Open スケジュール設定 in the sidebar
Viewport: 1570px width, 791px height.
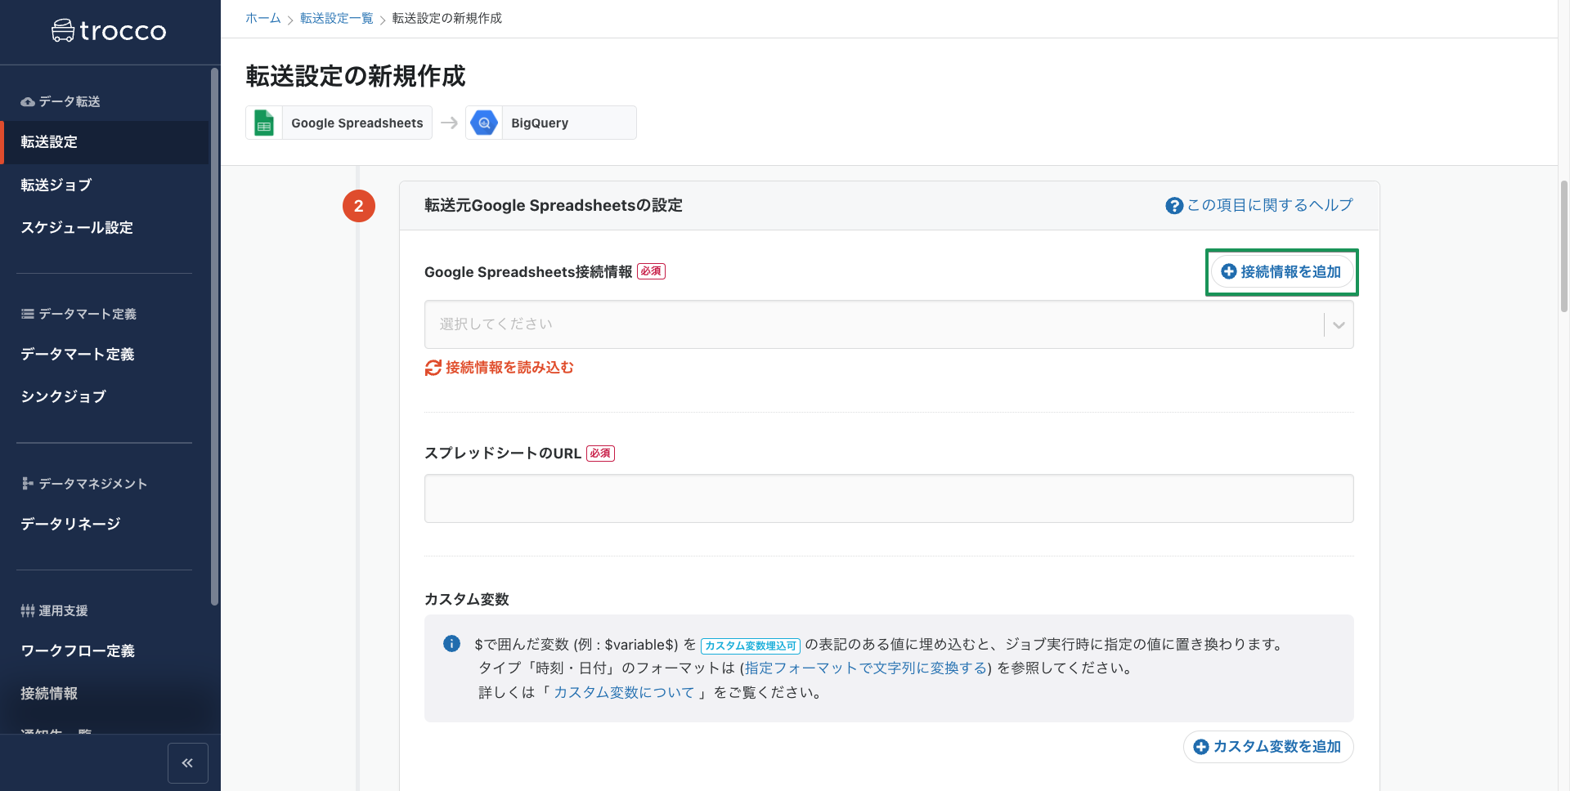pyautogui.click(x=105, y=228)
